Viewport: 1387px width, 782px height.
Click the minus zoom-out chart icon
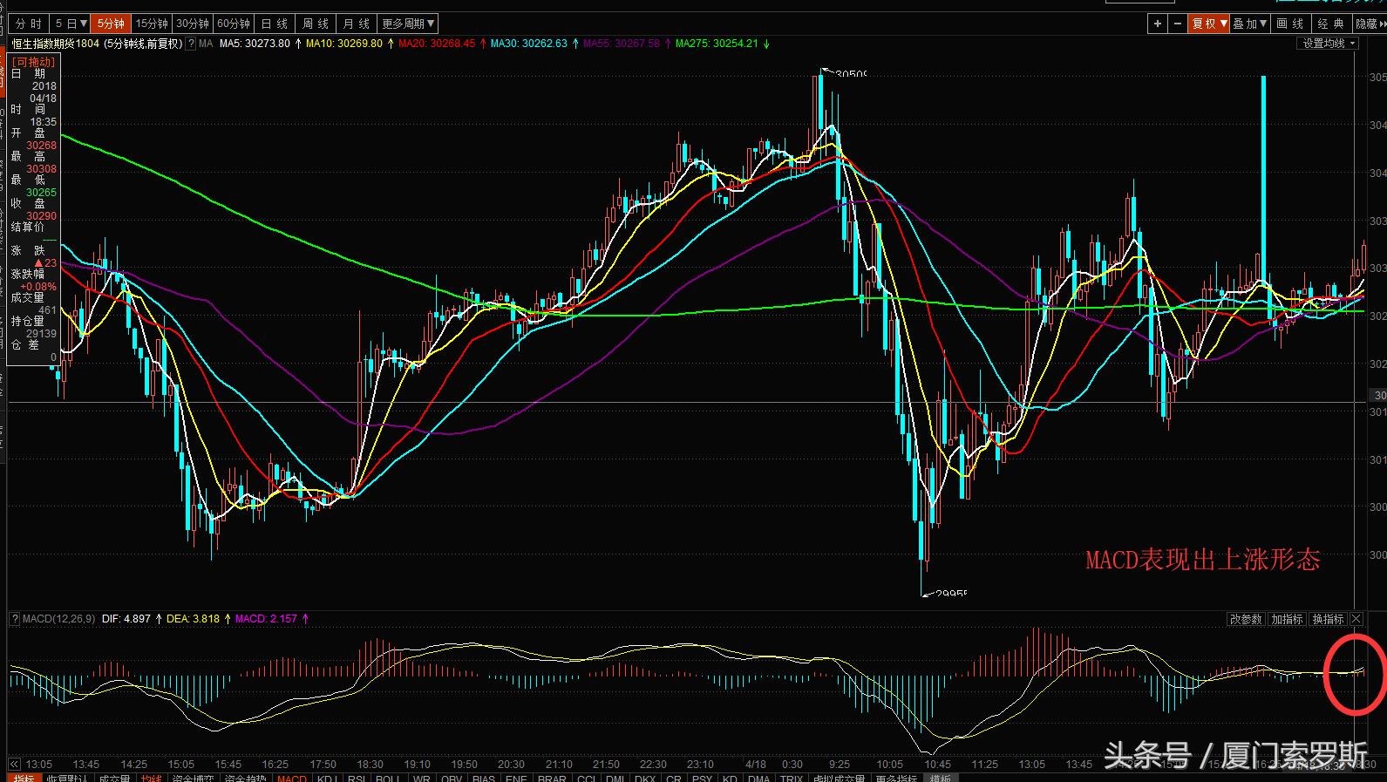coord(1178,24)
